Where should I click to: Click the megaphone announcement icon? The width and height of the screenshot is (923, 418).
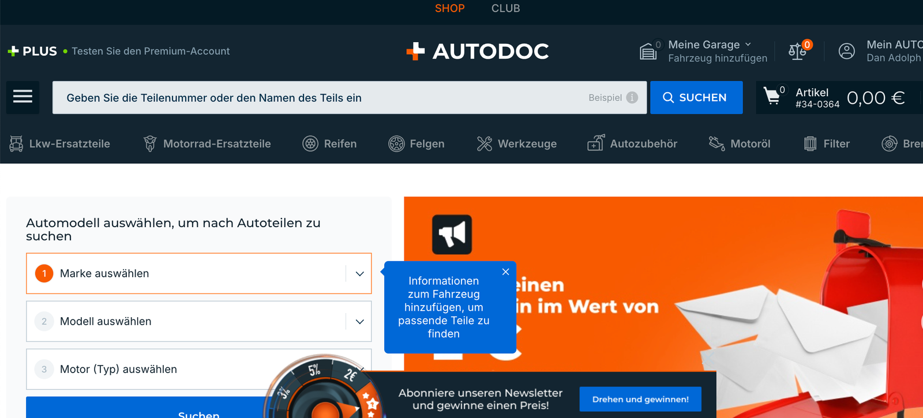click(x=452, y=235)
